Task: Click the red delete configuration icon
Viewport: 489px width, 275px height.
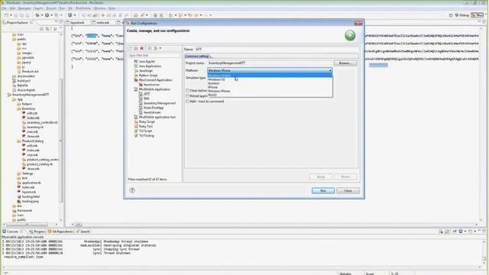Action: (x=141, y=48)
